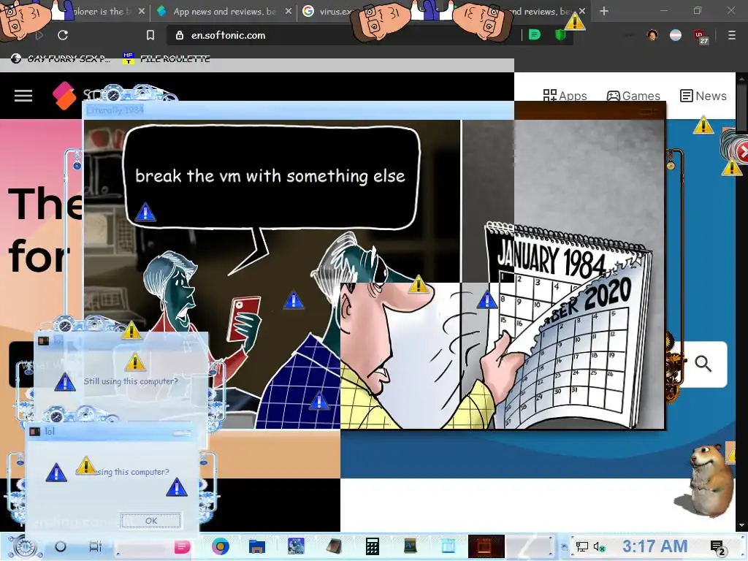Close the last 'nd reviews, be' tab
Screen dimensions: 748x561
tap(582, 11)
